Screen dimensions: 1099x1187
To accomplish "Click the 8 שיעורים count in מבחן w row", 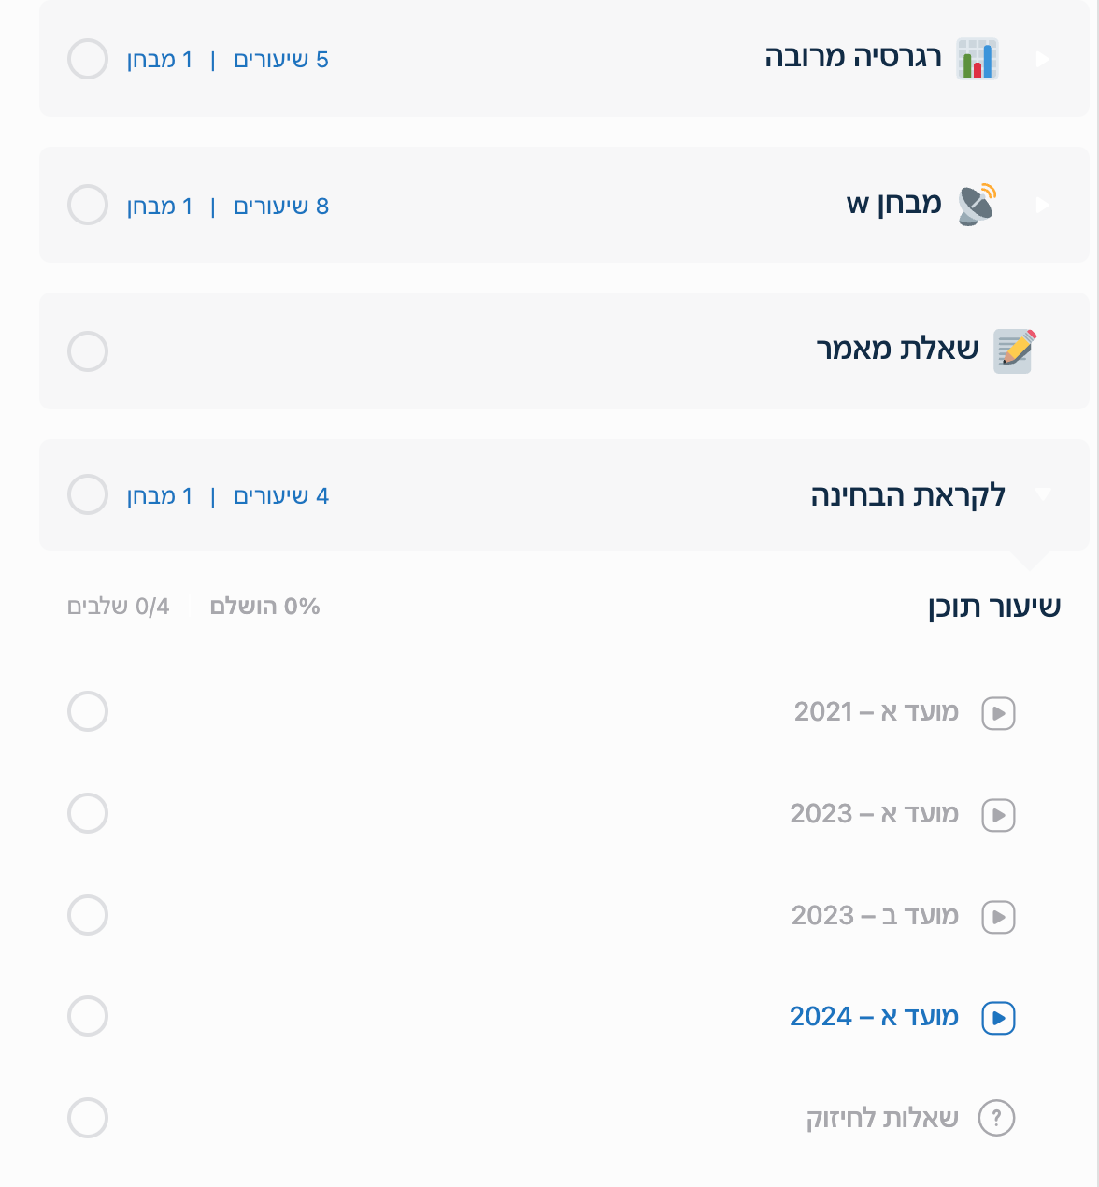I will click(281, 206).
